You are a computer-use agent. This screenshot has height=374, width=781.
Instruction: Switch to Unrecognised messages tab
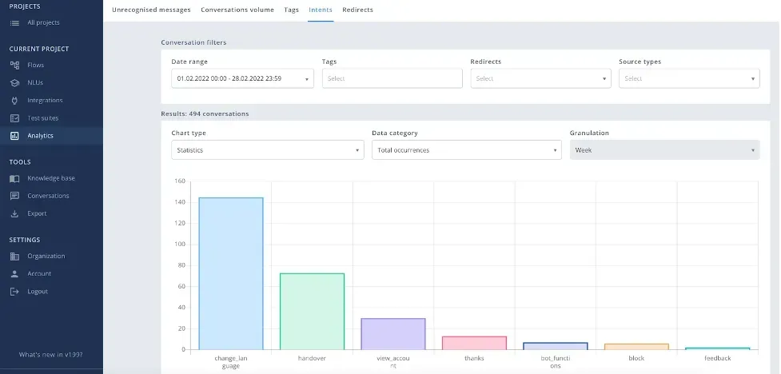click(151, 10)
